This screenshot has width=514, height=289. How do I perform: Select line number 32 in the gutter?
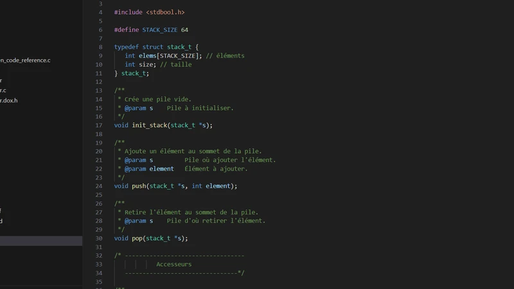pyautogui.click(x=99, y=256)
